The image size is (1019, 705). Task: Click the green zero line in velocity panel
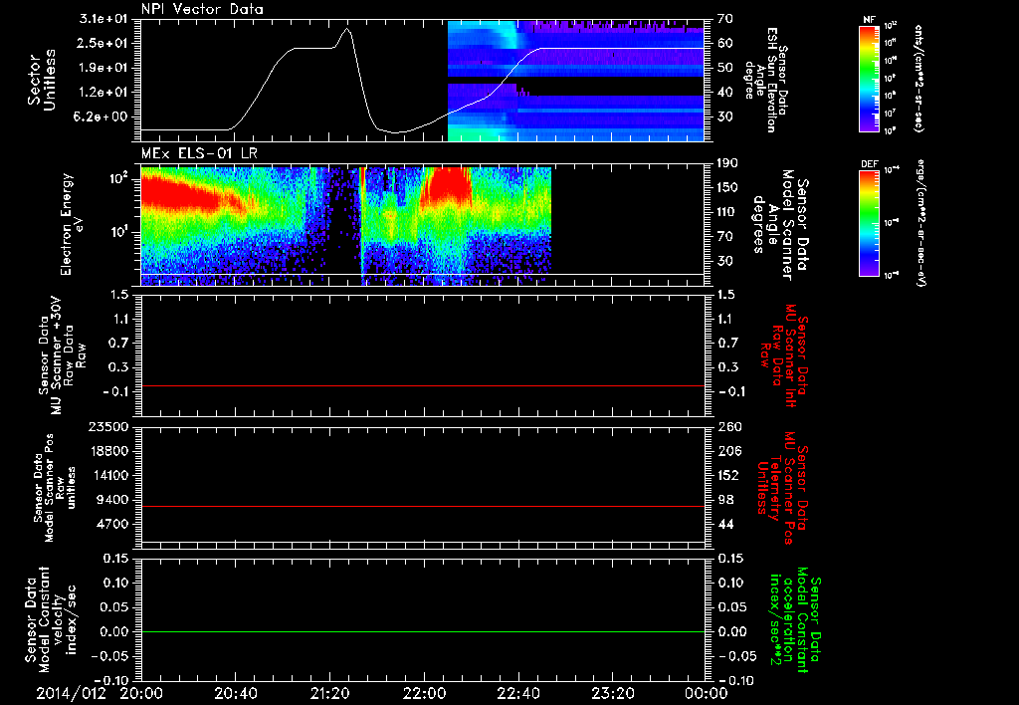click(x=422, y=631)
